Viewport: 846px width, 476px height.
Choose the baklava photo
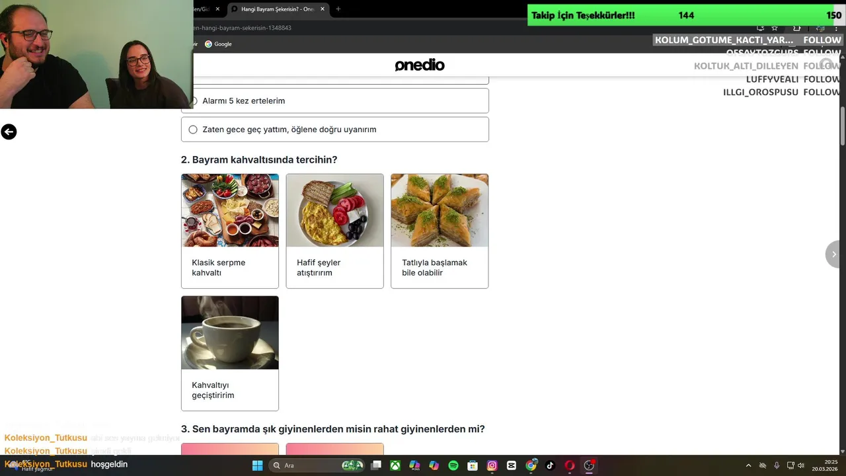coord(440,210)
